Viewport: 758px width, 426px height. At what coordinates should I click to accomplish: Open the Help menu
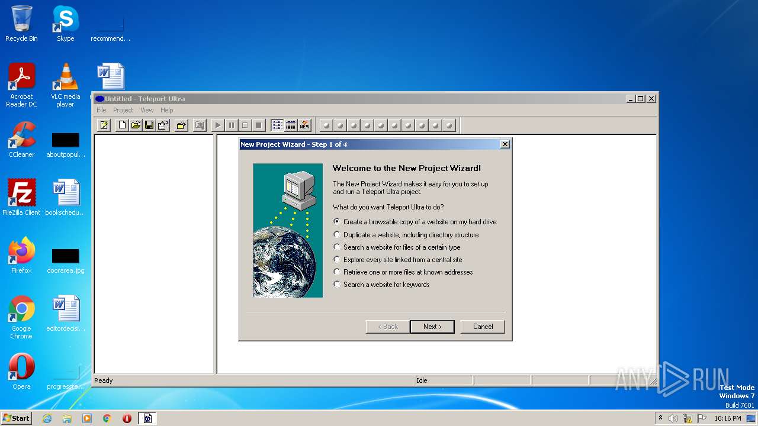pos(167,110)
